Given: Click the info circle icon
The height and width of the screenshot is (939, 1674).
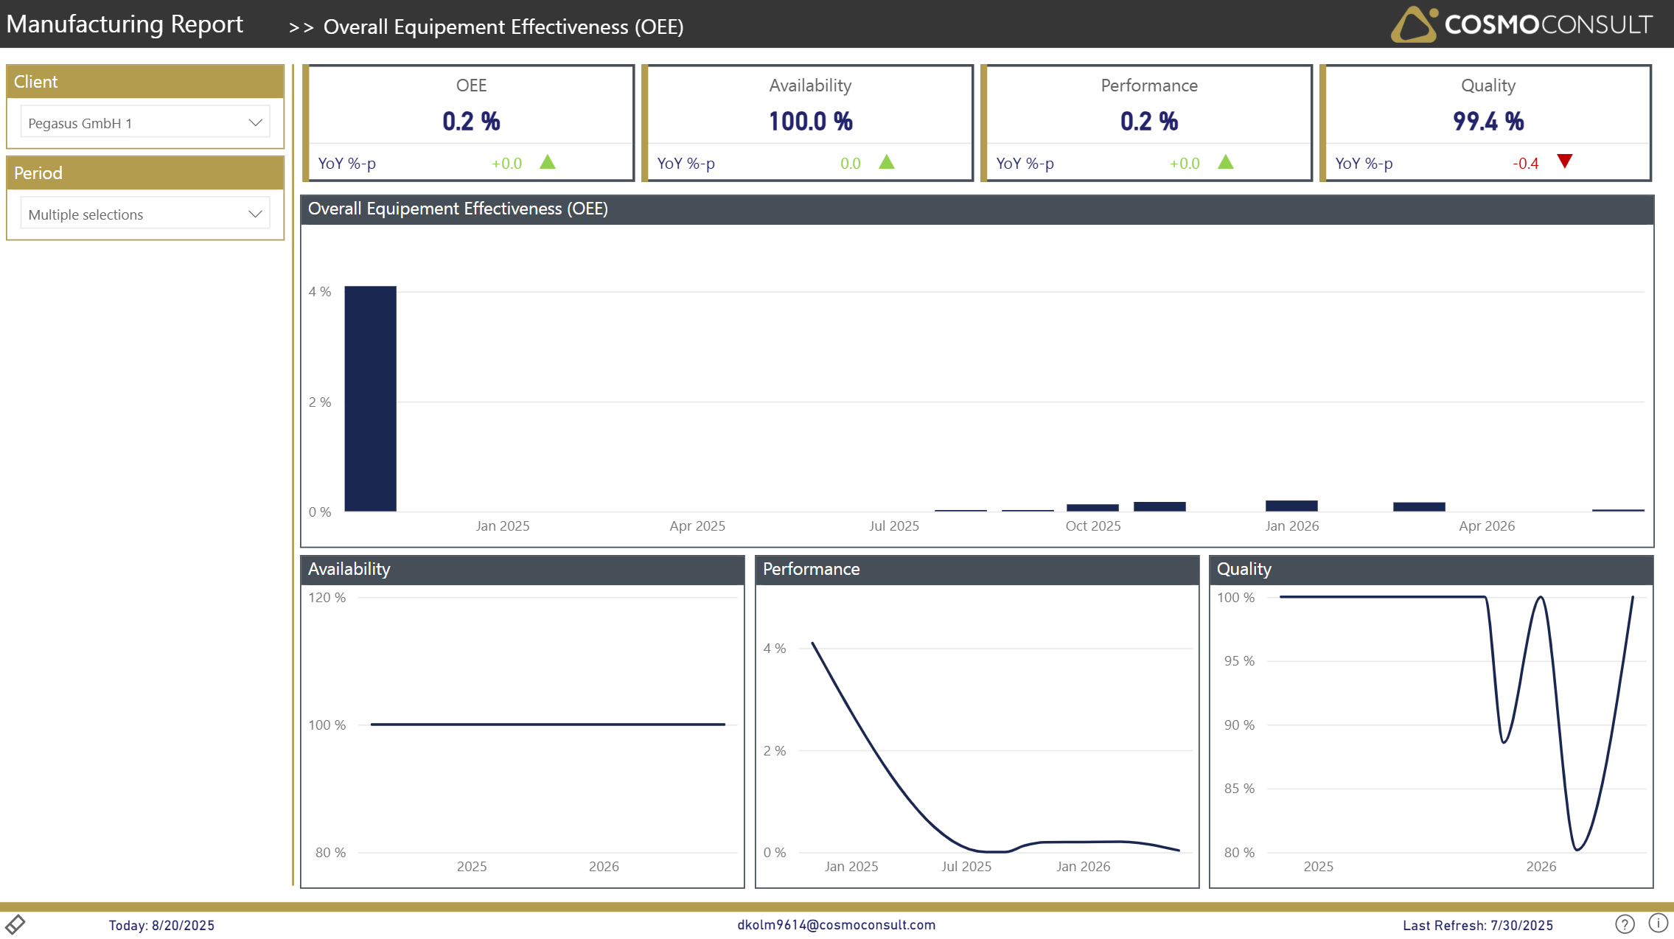Looking at the screenshot, I should [1658, 923].
